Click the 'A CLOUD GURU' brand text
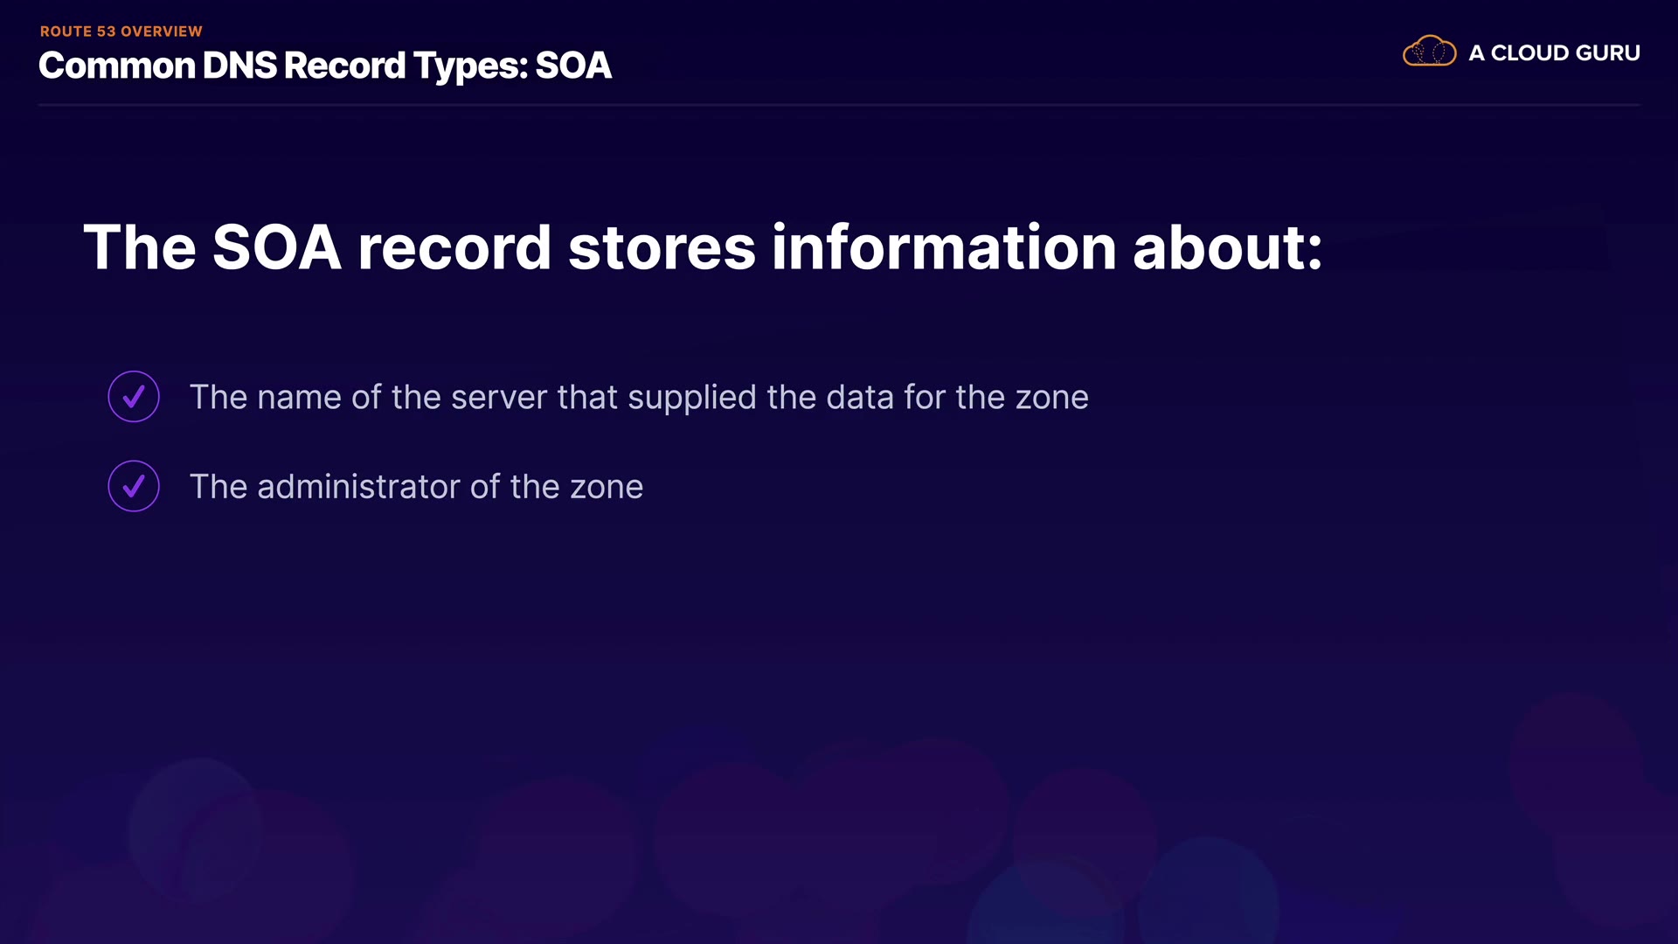 click(1554, 53)
